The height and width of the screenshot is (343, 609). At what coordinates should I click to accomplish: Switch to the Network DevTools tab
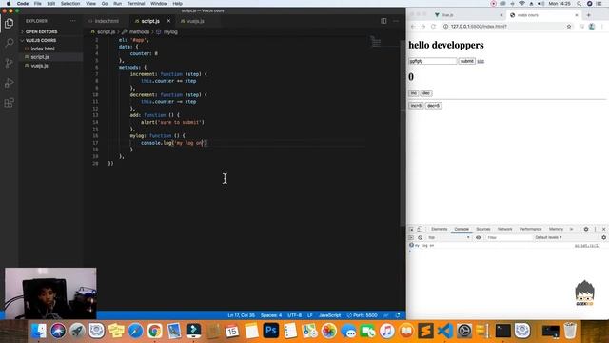point(505,229)
